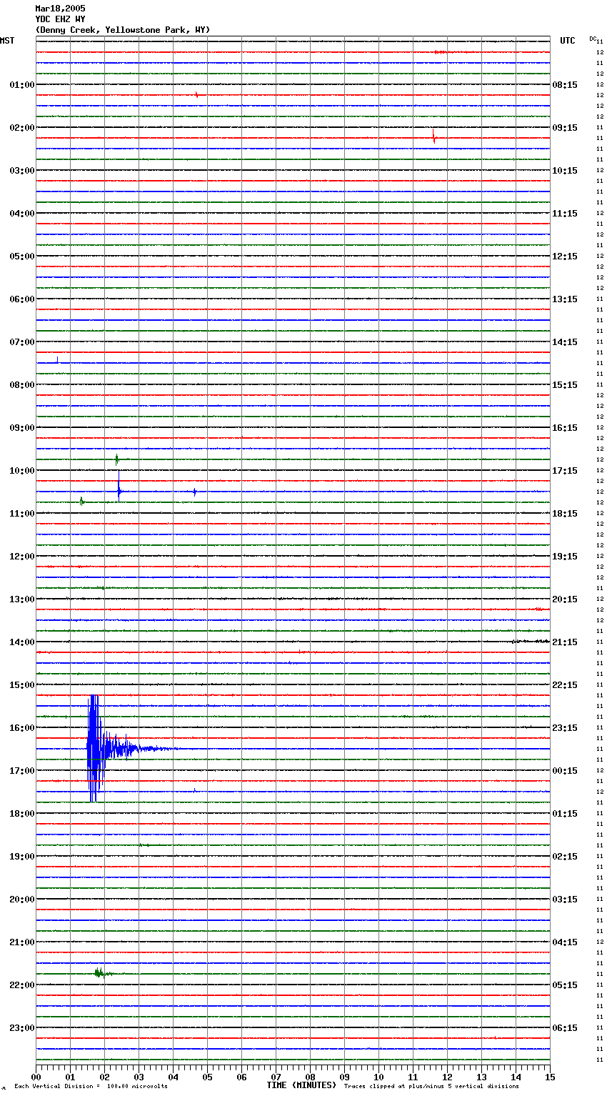607x1096 pixels.
Task: Click the date label Mar18,2005
Action: (60, 9)
